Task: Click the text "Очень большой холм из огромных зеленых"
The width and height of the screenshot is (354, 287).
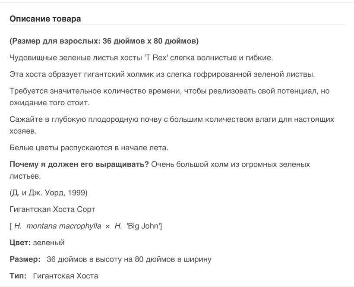Action: [231, 164]
